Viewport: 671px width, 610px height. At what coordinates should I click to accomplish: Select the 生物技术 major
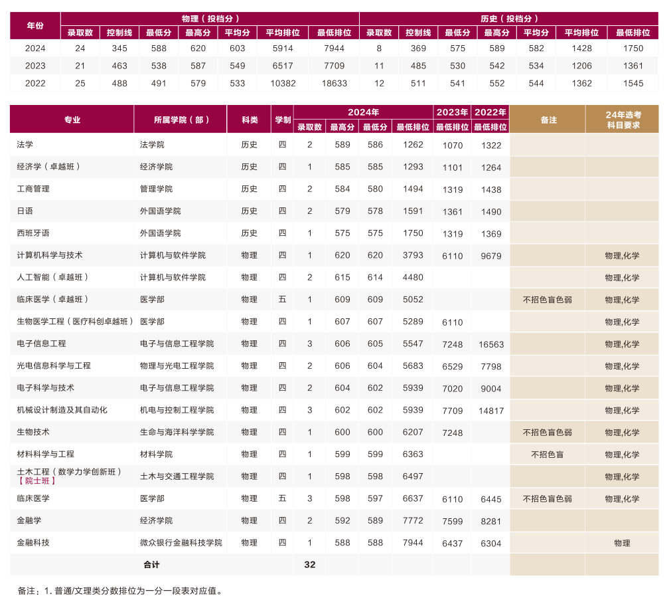(x=33, y=432)
